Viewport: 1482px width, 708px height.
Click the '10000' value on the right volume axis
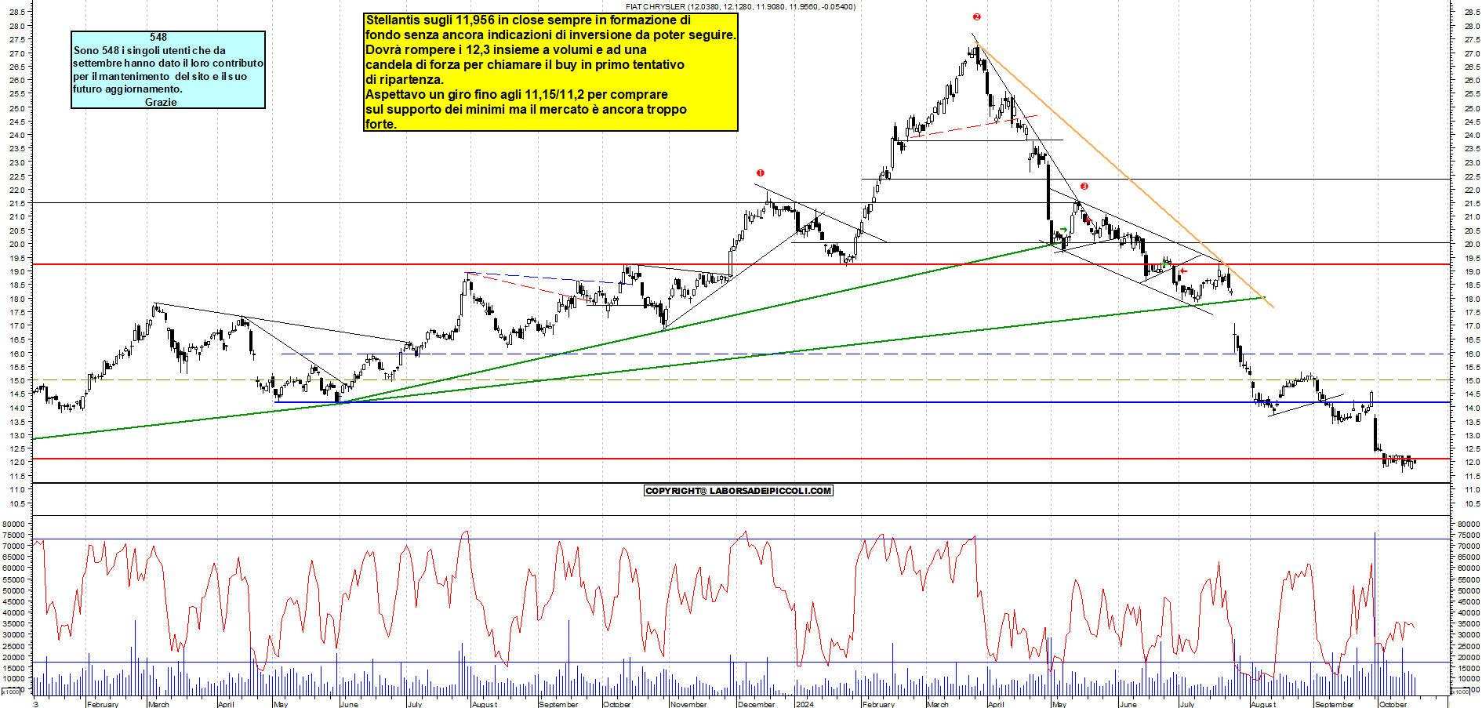(1467, 679)
